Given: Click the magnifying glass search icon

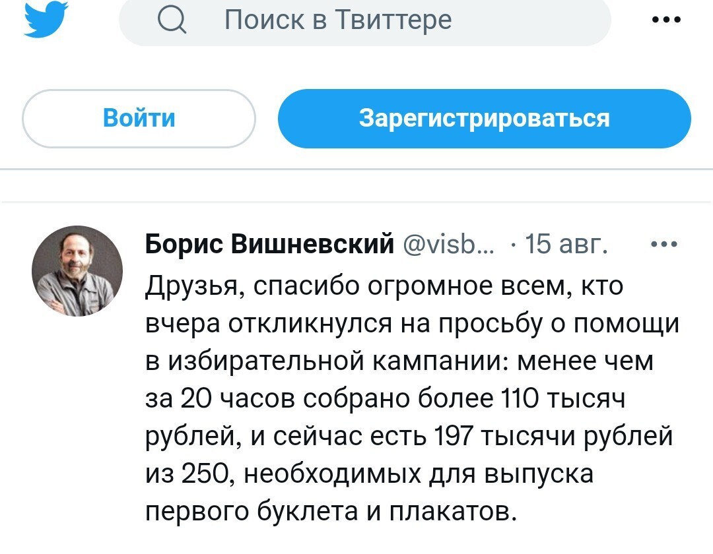Looking at the screenshot, I should [x=172, y=20].
